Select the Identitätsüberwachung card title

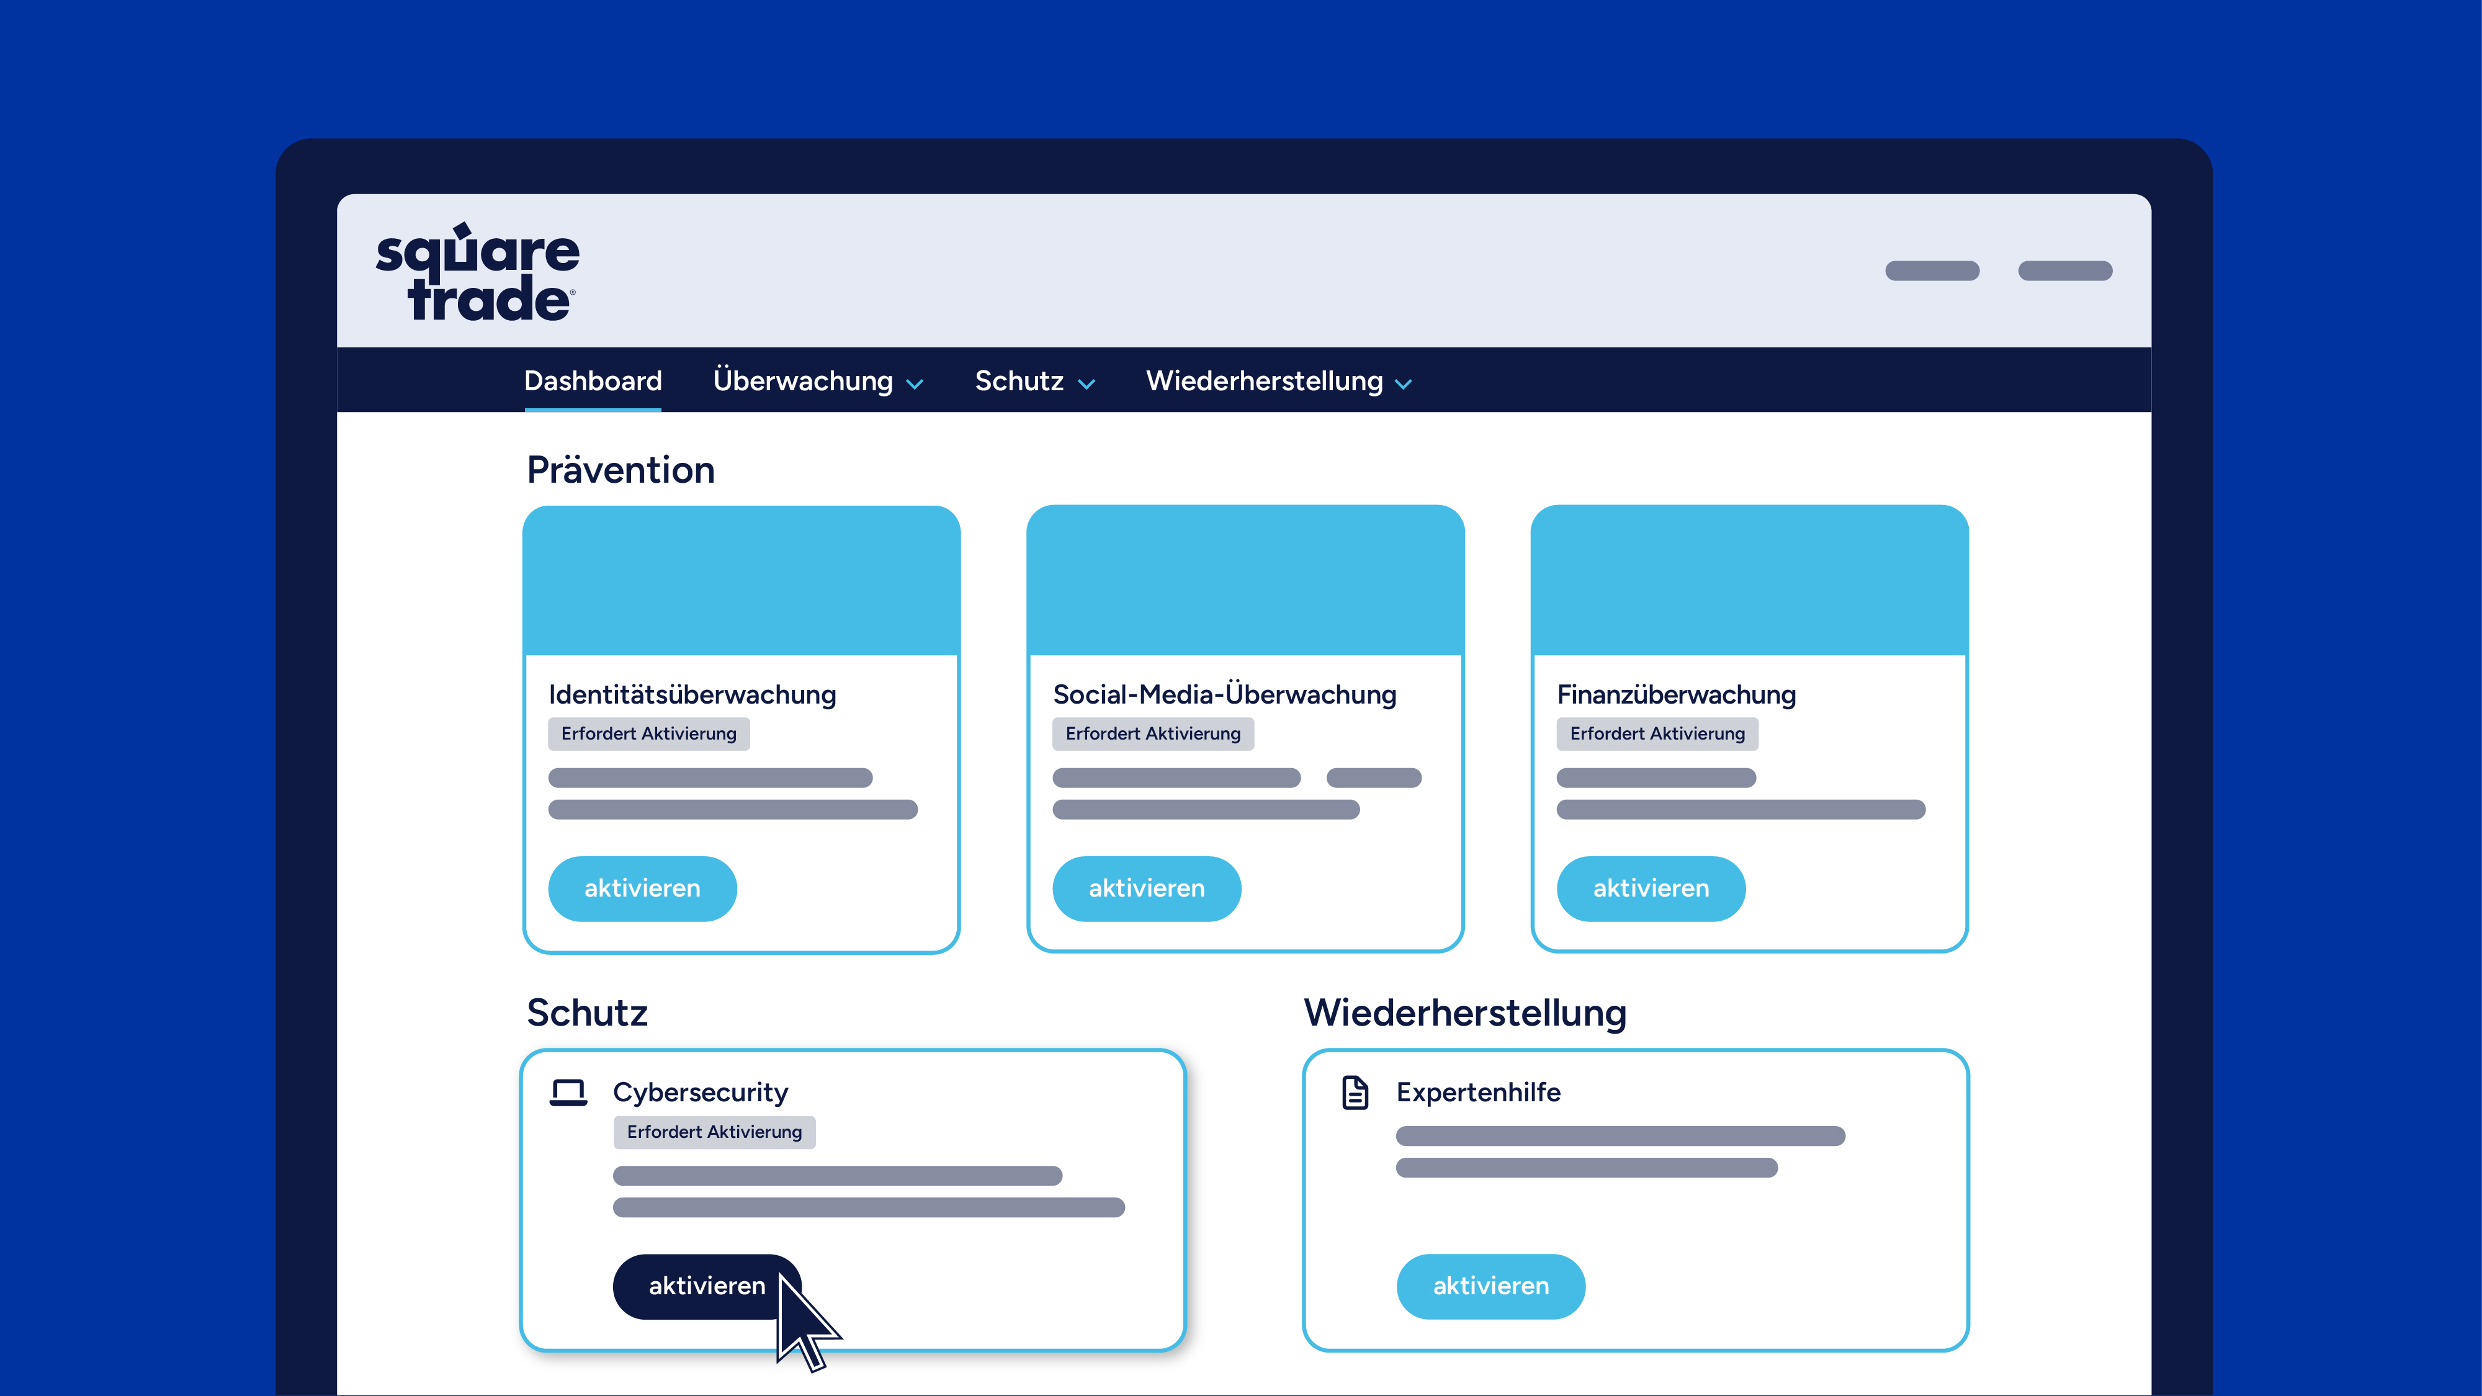point(692,695)
